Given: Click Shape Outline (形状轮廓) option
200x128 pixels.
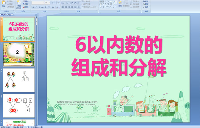Looking at the screenshot, I should pyautogui.click(x=135, y=4).
